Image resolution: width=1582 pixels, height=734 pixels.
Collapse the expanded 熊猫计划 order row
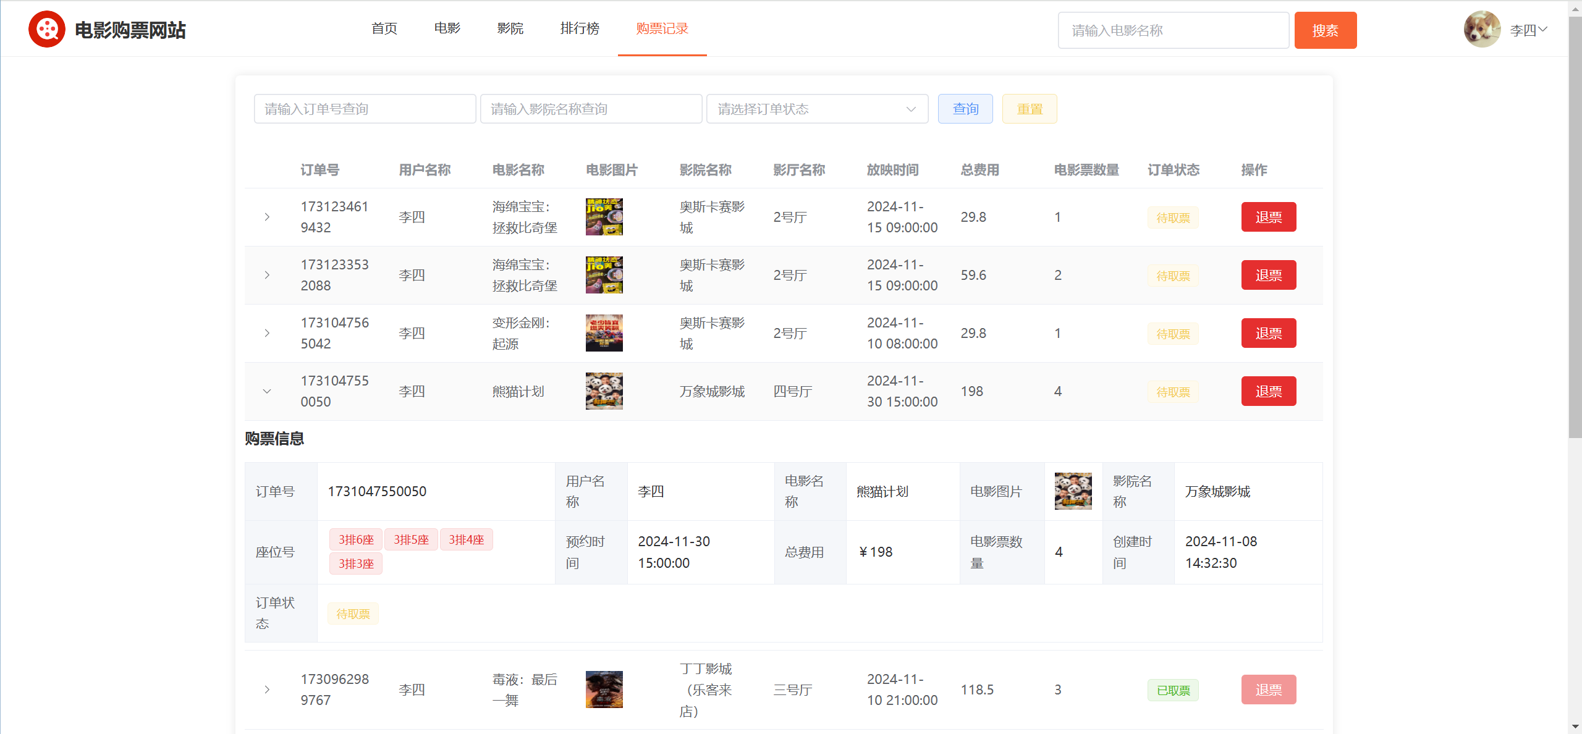267,391
